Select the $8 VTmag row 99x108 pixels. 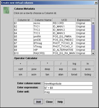pyautogui.click(x=53, y=47)
